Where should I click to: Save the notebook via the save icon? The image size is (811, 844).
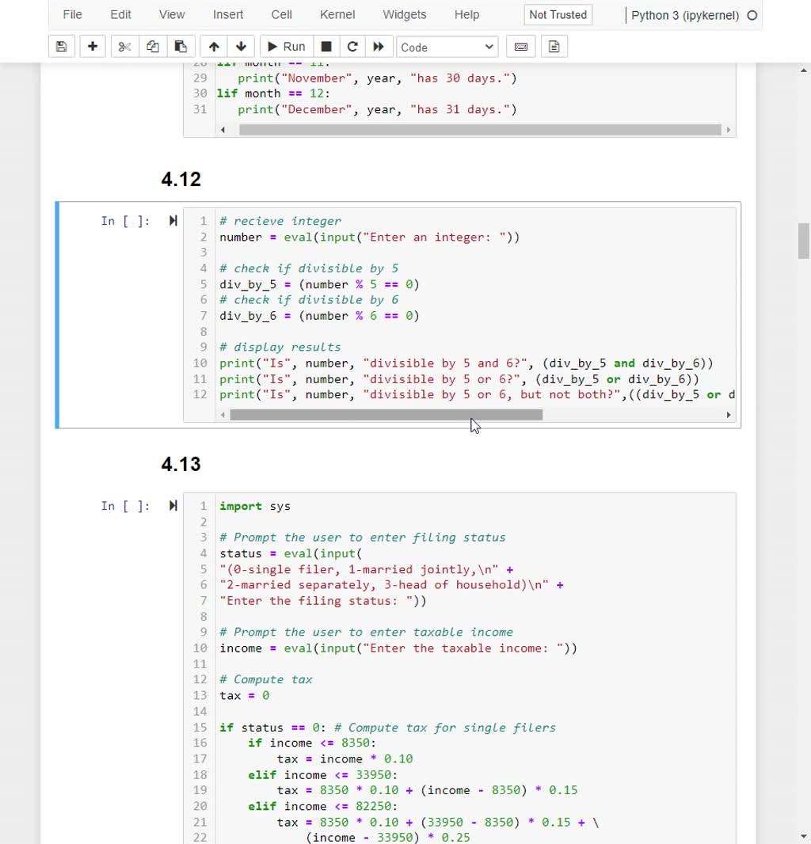(61, 46)
